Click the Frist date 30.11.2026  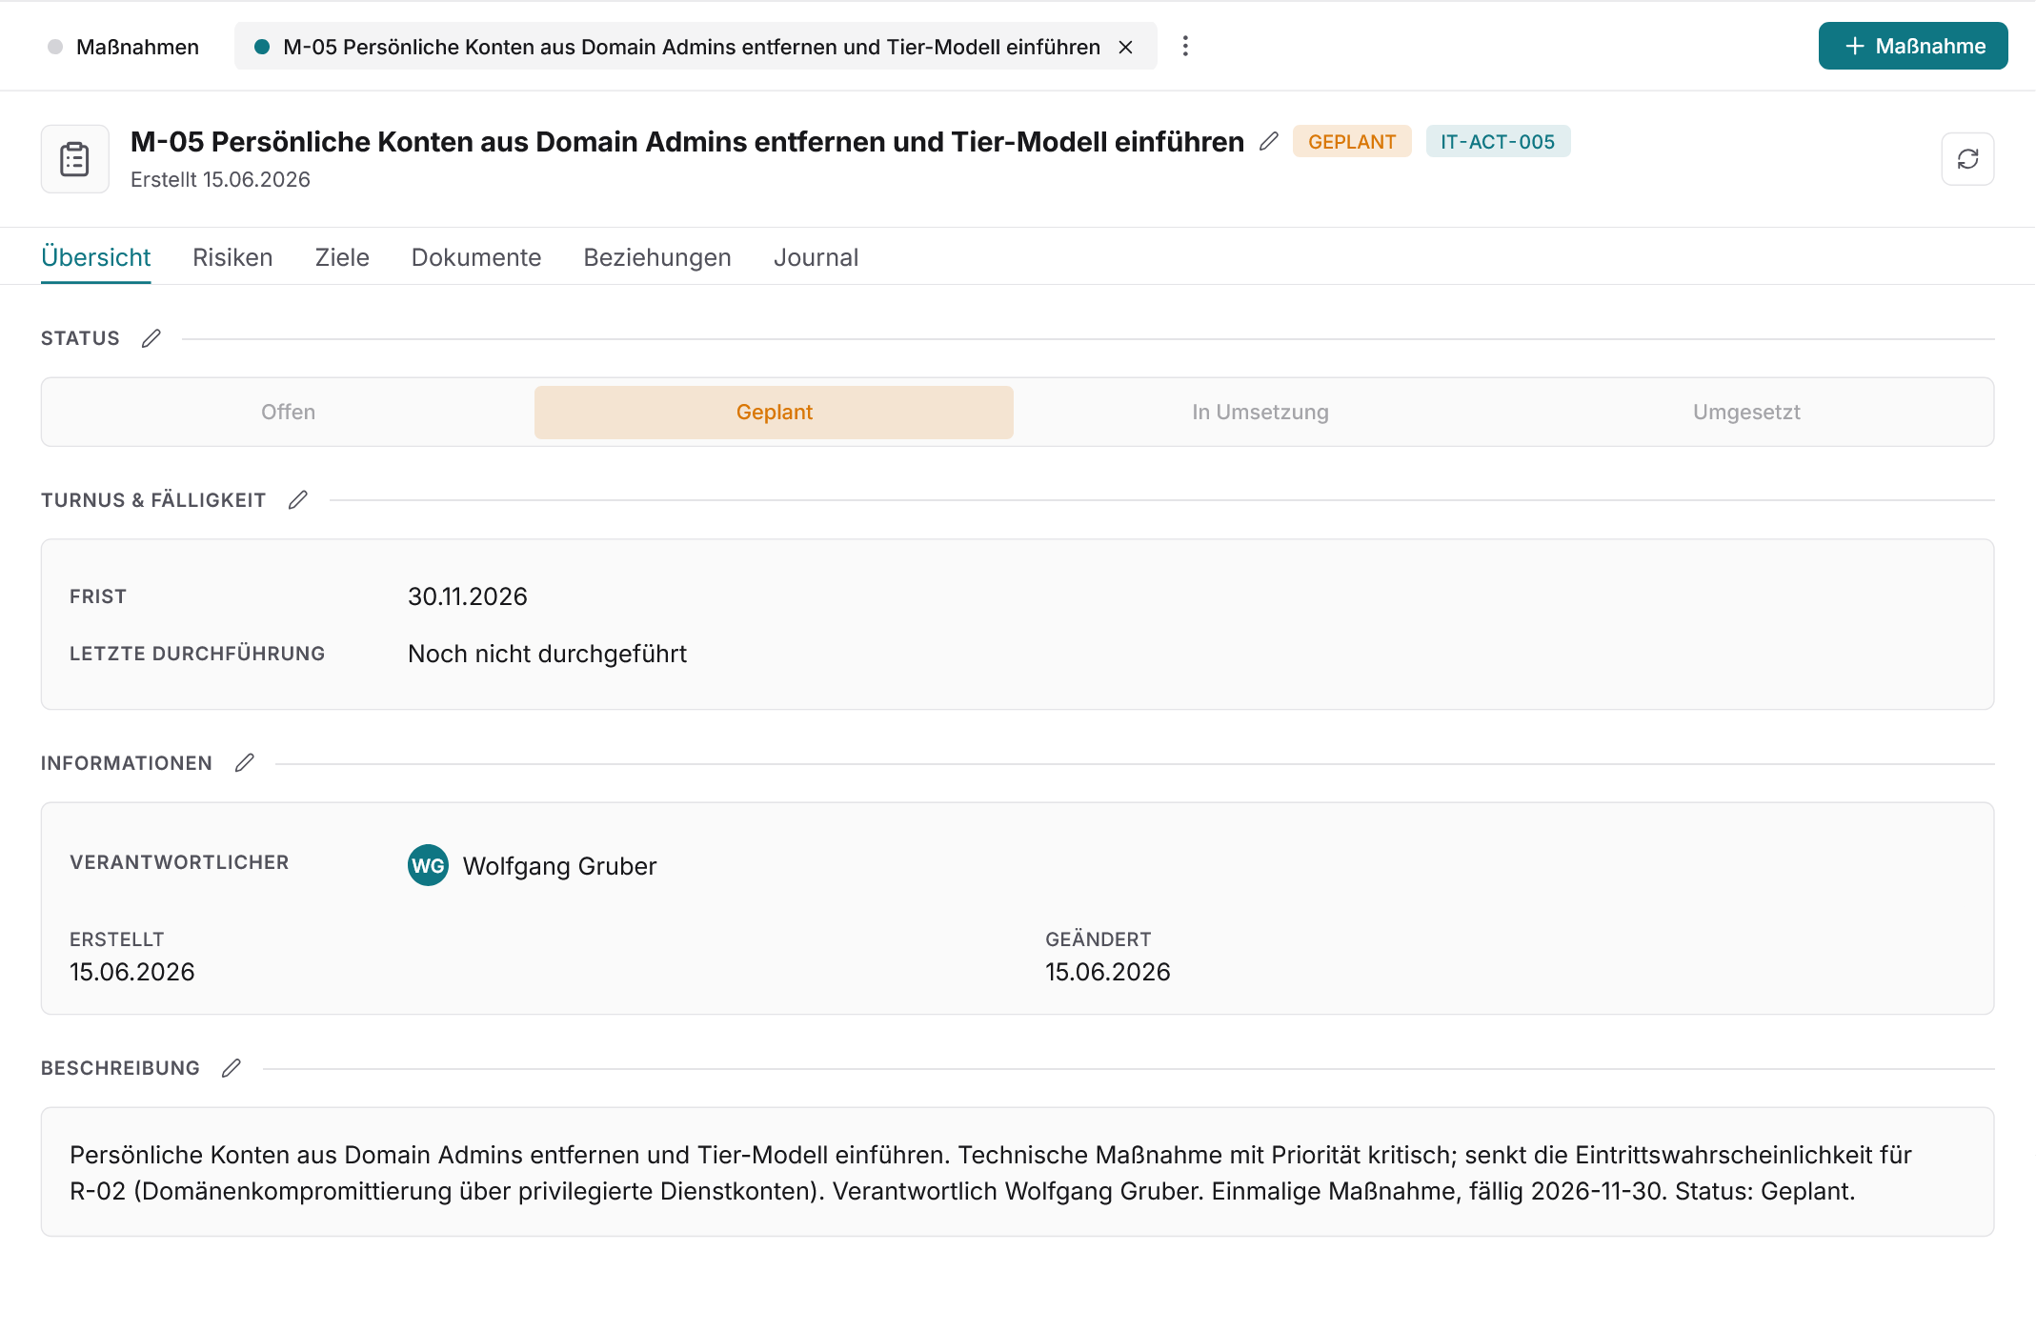coord(467,596)
